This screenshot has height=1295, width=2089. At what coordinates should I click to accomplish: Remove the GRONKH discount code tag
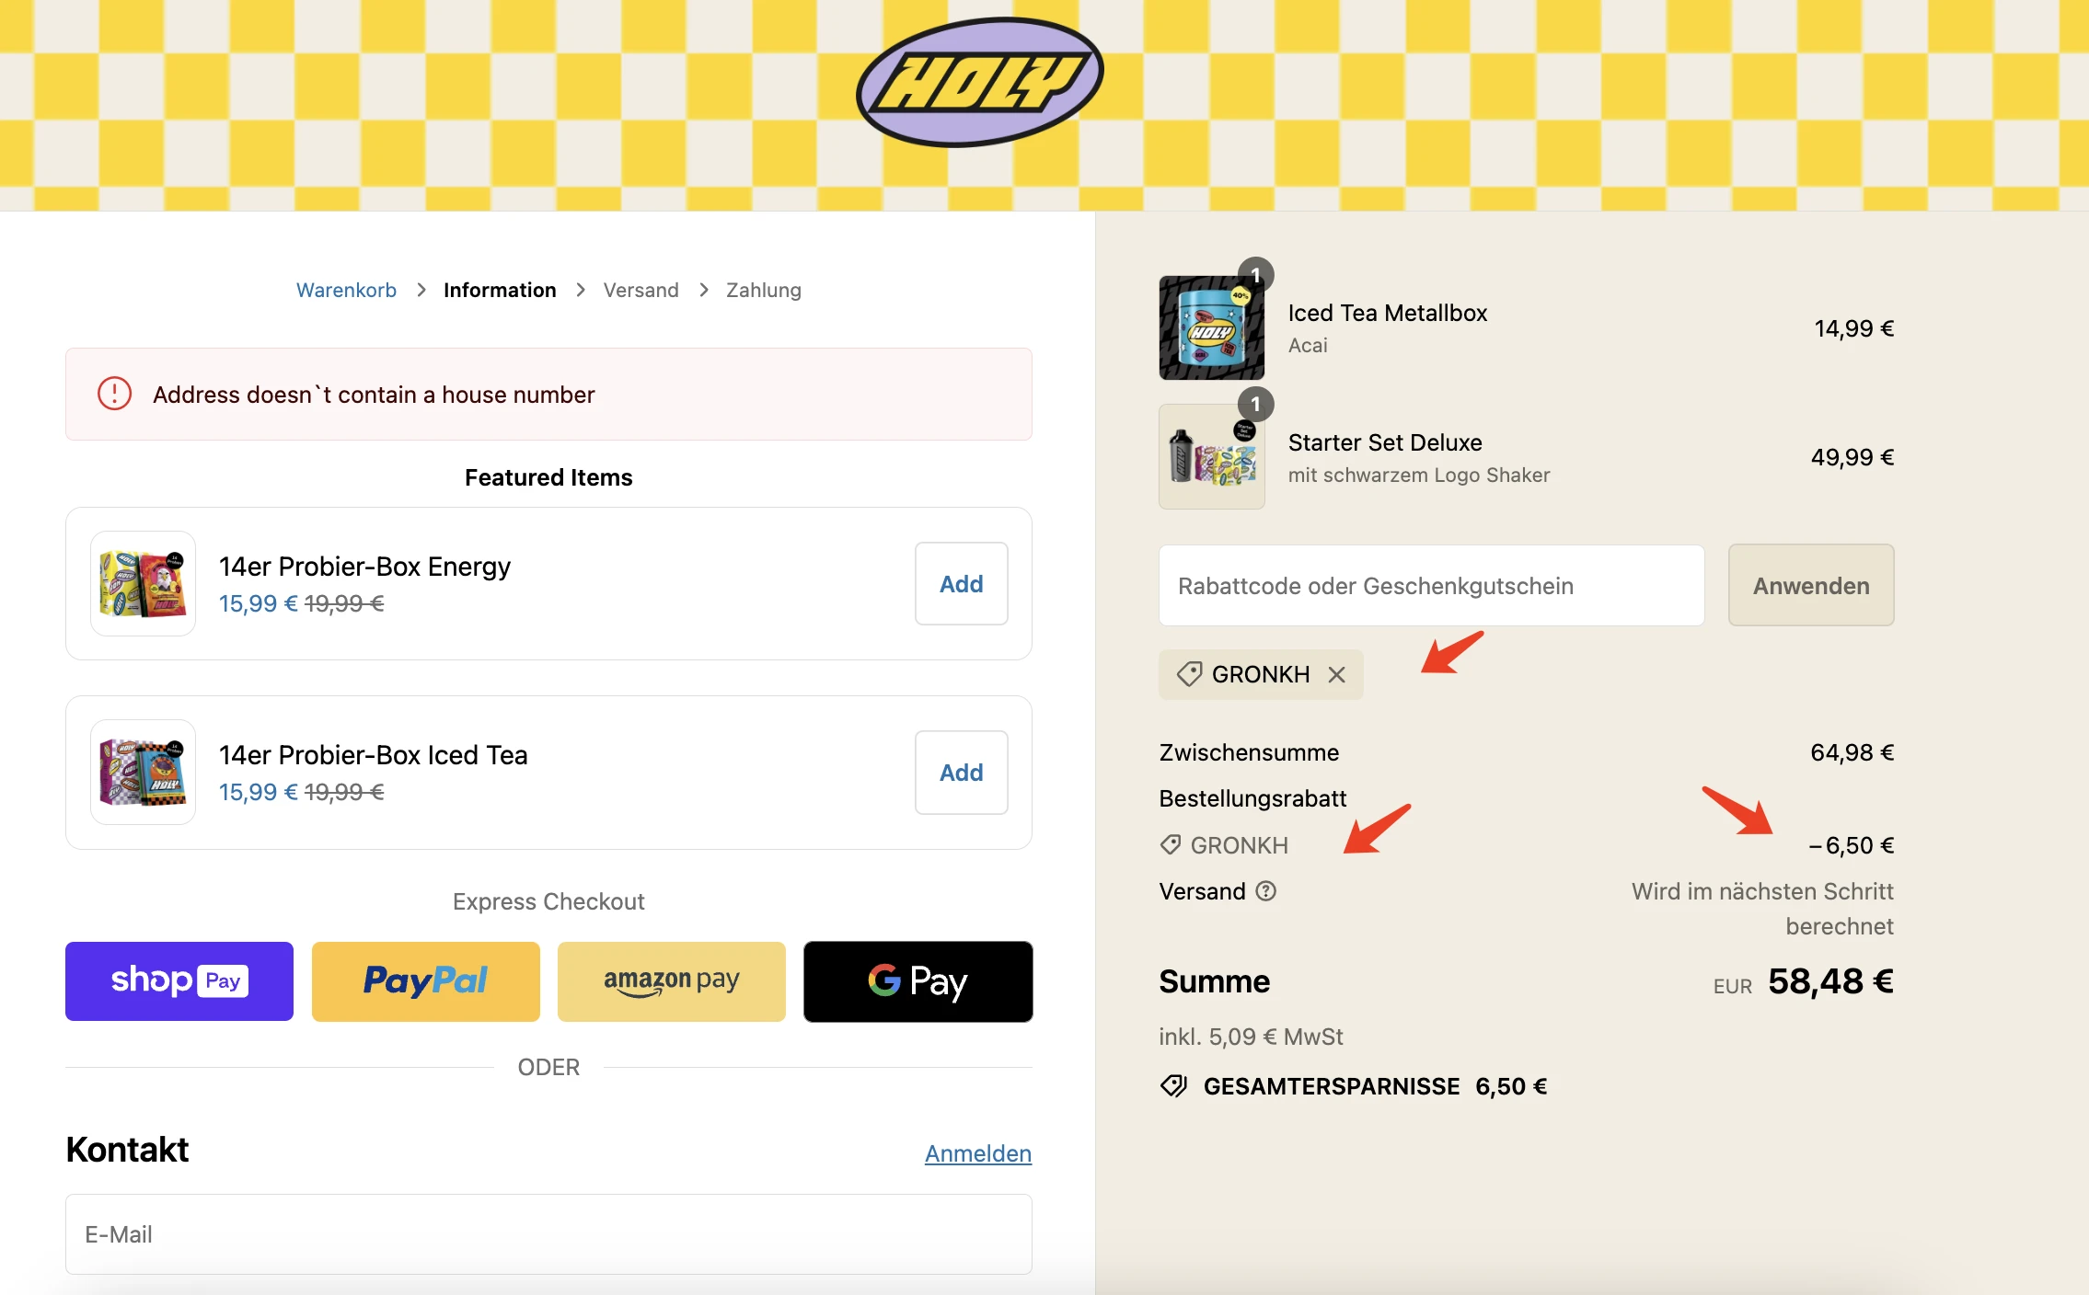pyautogui.click(x=1337, y=675)
